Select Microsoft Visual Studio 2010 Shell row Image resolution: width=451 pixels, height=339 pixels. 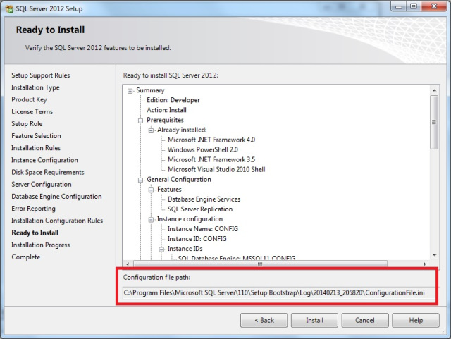[216, 169]
